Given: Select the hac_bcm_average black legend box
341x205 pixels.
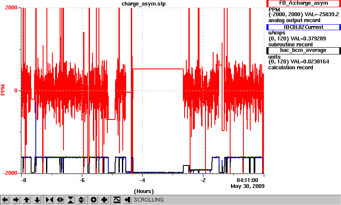Looking at the screenshot, I should tap(303, 50).
